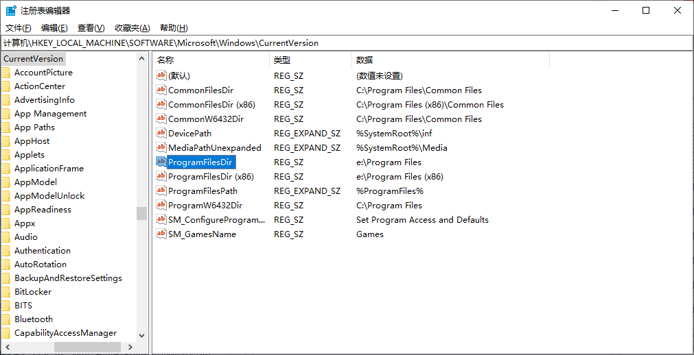This screenshot has width=694, height=355.
Task: Click the CommonFilesDir value string icon
Action: click(161, 90)
